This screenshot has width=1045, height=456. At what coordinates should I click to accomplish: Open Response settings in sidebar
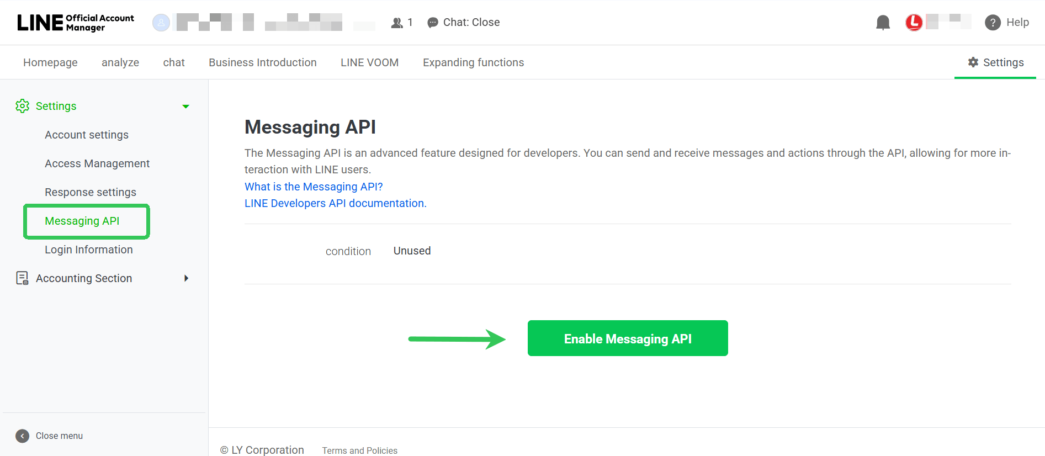pyautogui.click(x=91, y=192)
